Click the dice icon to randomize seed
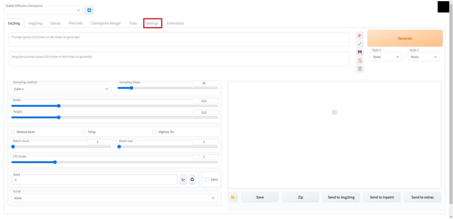Image resolution: width=453 pixels, height=219 pixels. [x=183, y=179]
